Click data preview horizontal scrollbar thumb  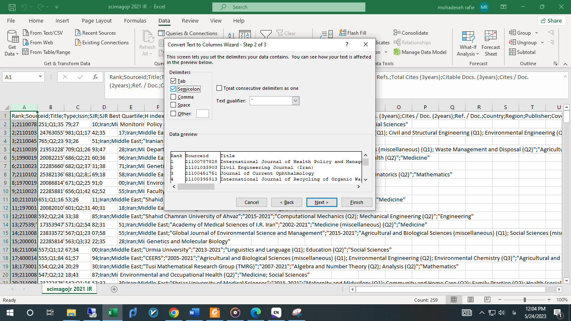(196, 186)
